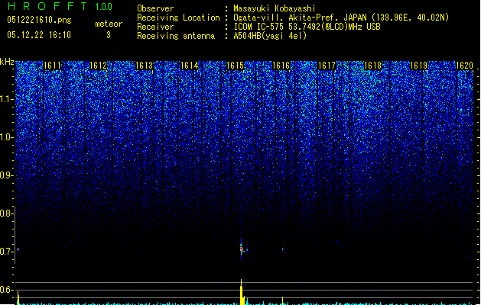
Task: Click the date stamp 05.12.22 16:10
Action: 39,35
